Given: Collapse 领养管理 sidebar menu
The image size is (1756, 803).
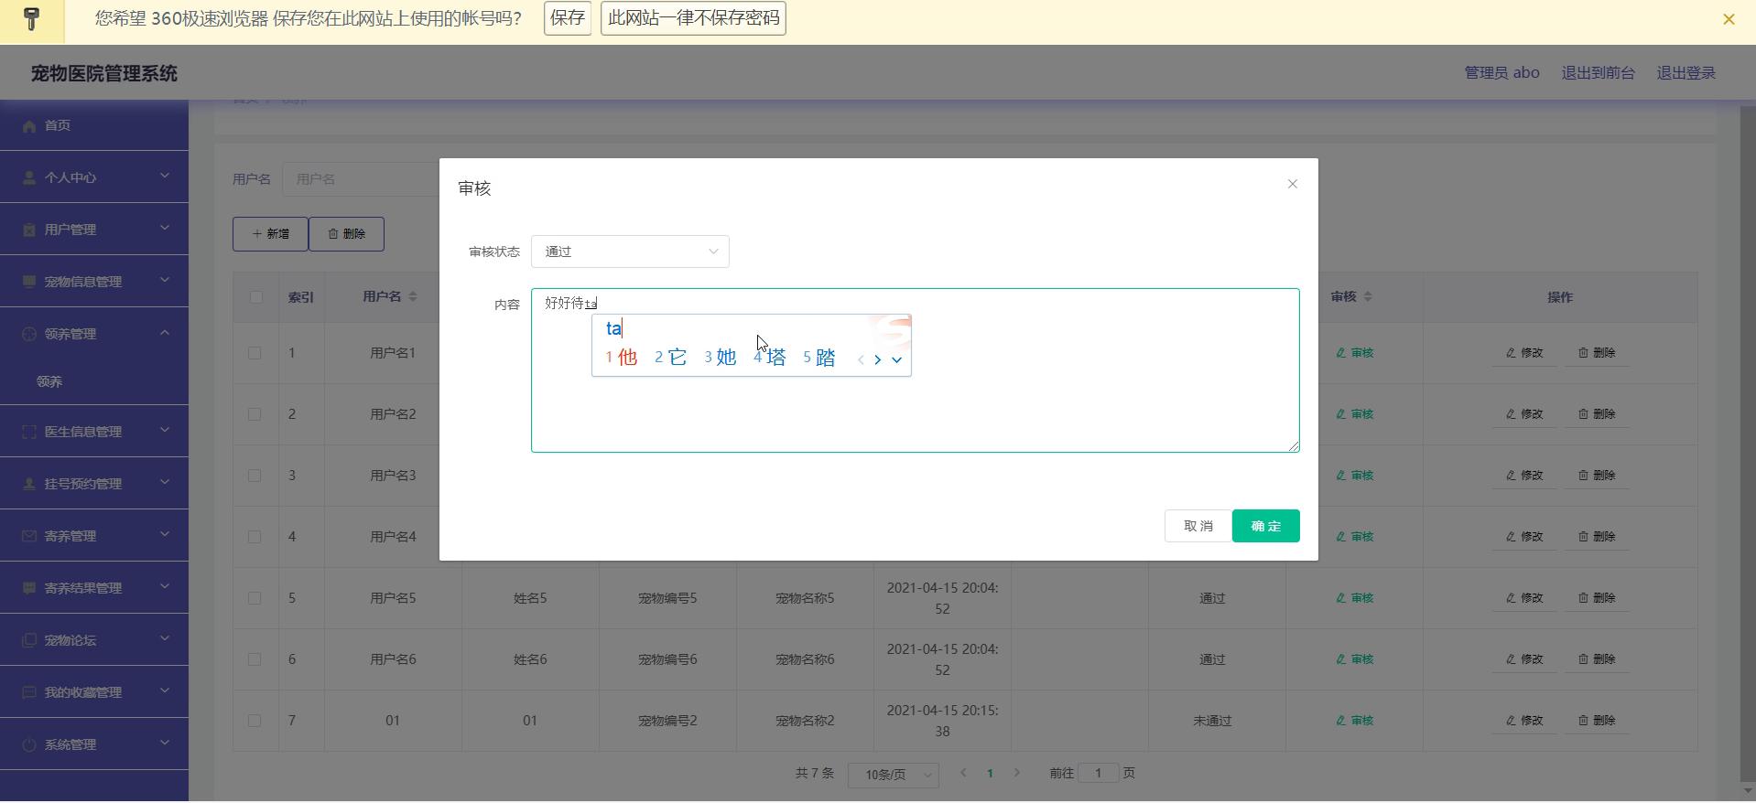Looking at the screenshot, I should 94,334.
